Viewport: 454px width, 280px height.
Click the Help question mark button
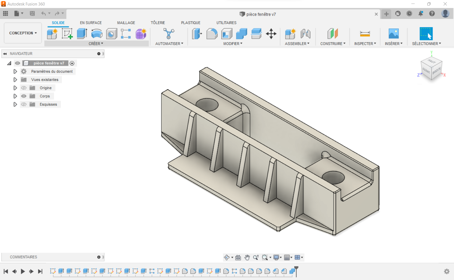[432, 14]
